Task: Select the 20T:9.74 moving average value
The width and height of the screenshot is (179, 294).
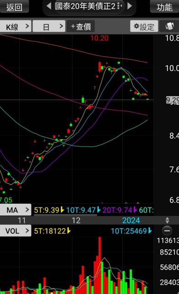Action: (x=120, y=210)
